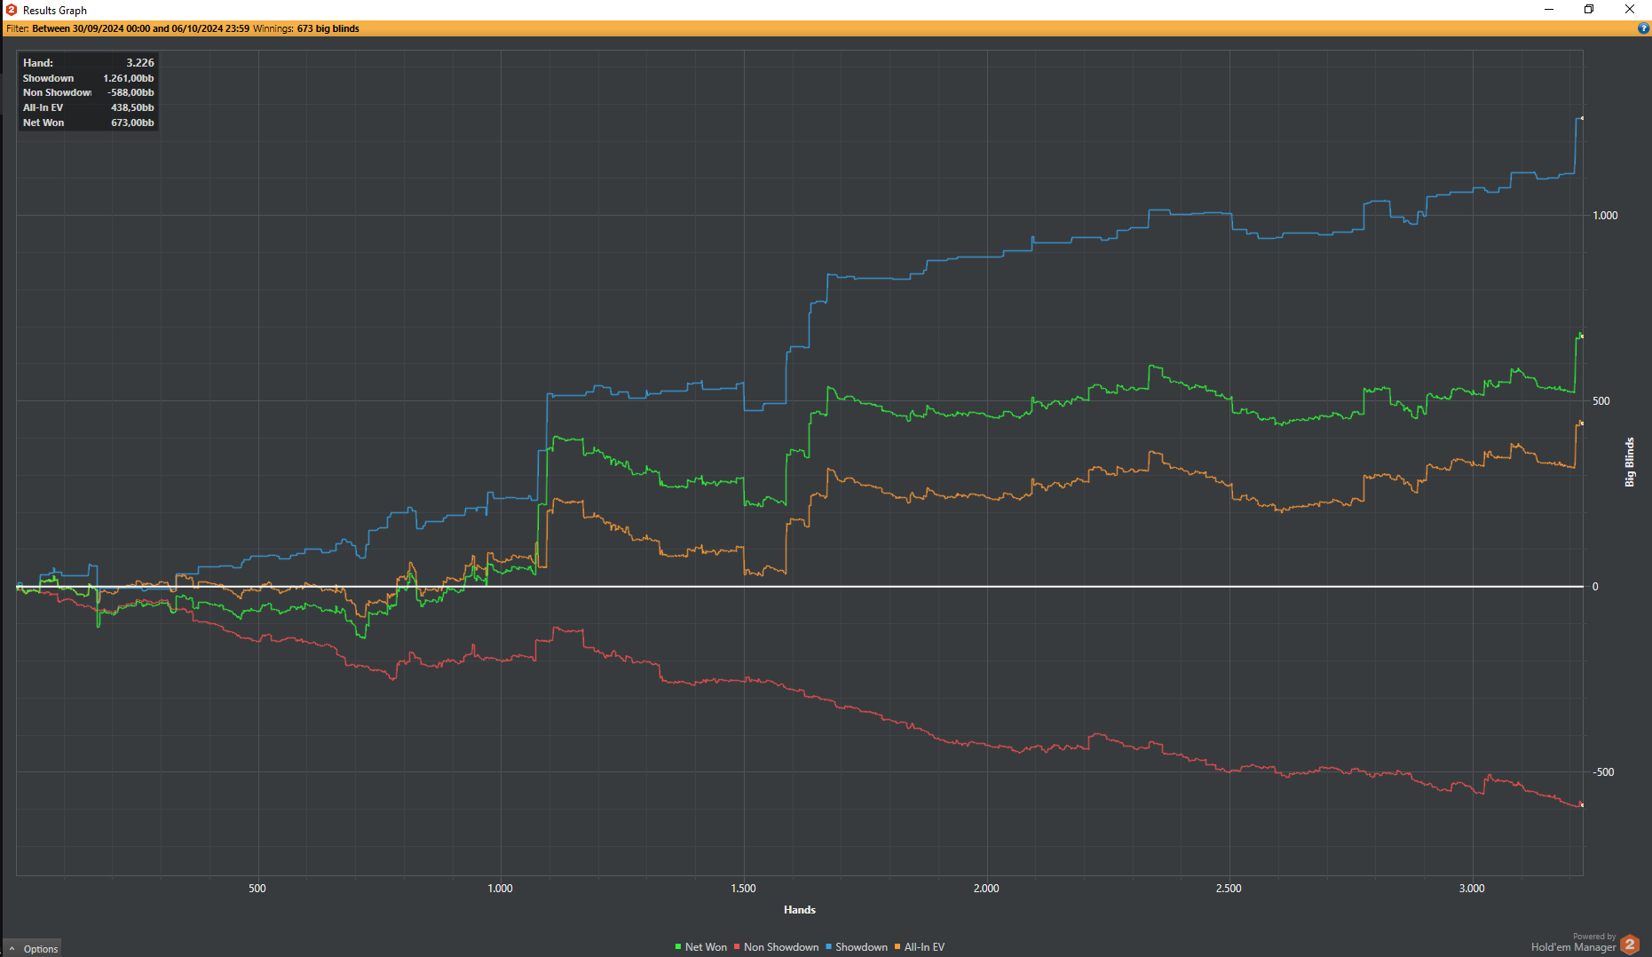Click the 1.500 tick on the Hands axis
1652x957 pixels.
coord(744,889)
